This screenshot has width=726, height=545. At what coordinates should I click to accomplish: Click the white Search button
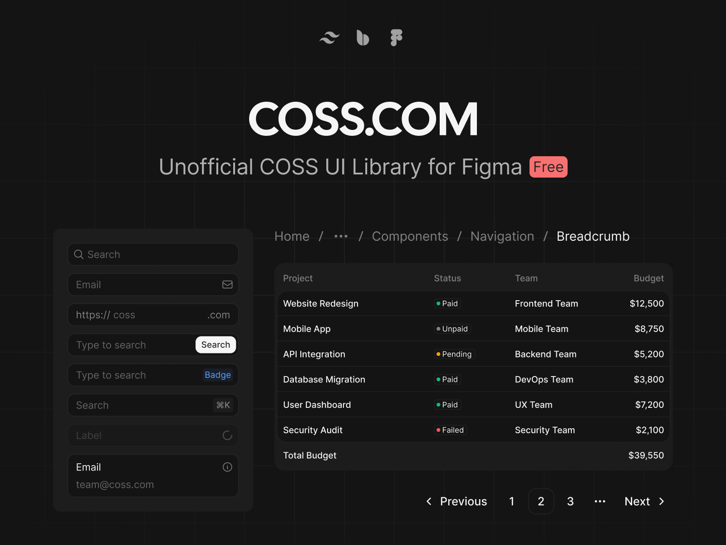(216, 345)
